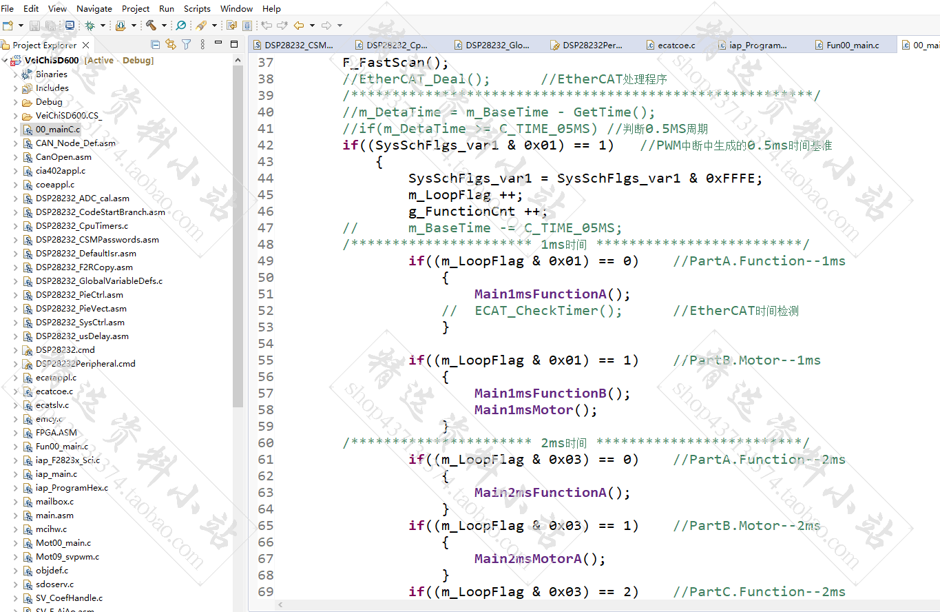Close the Project Explorer tab
940x612 pixels.
point(84,45)
